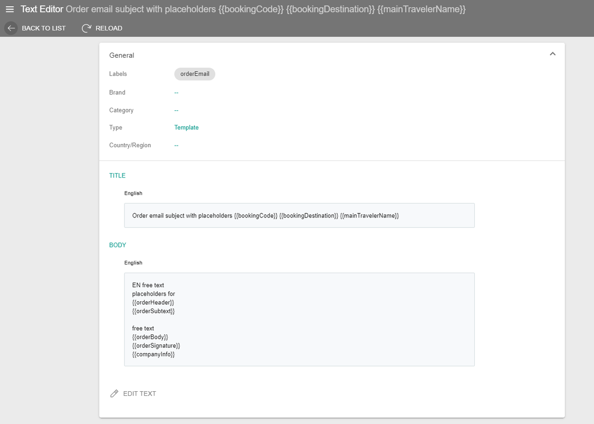
Task: Click the header order email subject text
Action: click(266, 9)
